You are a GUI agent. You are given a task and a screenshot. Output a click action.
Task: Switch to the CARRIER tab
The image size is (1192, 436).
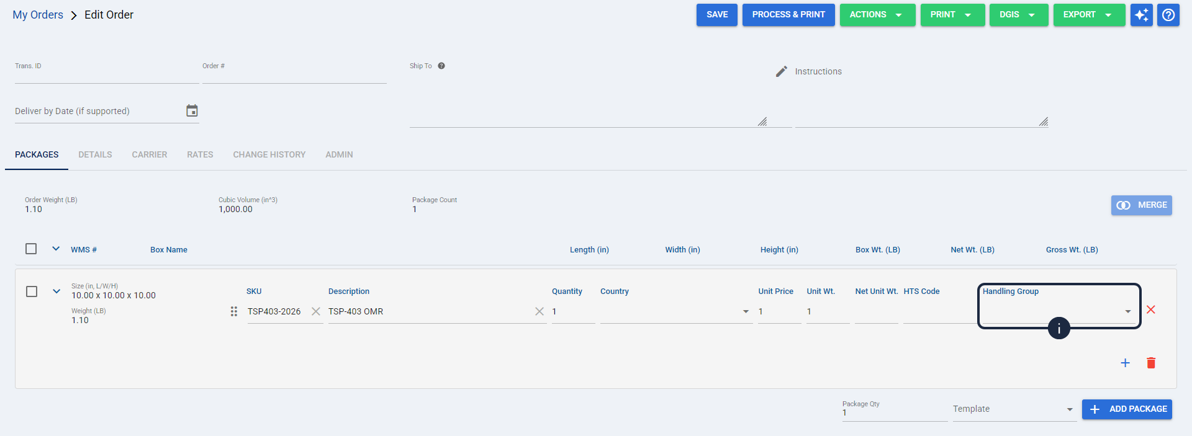(149, 154)
